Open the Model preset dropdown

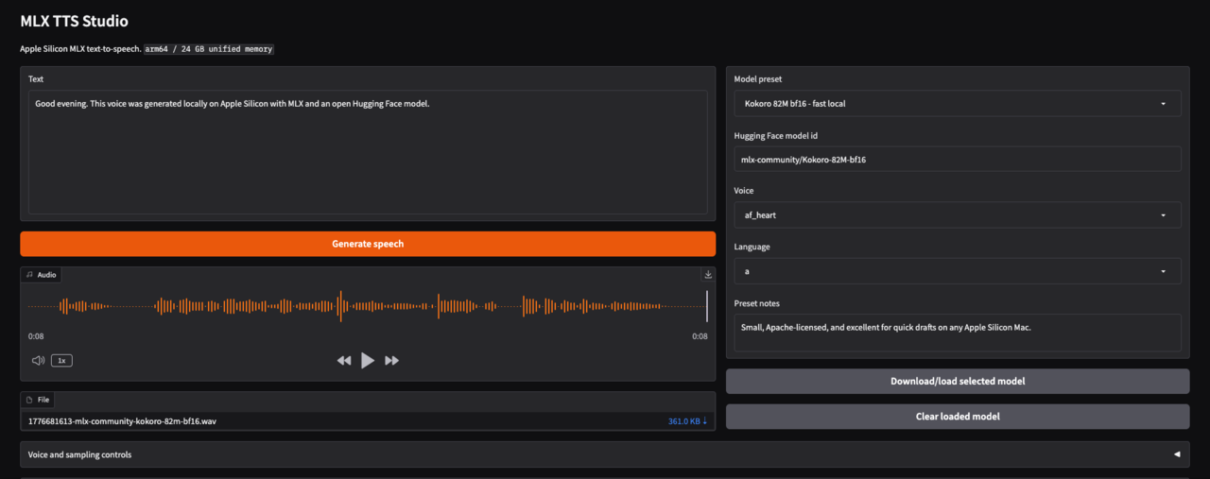pyautogui.click(x=957, y=103)
